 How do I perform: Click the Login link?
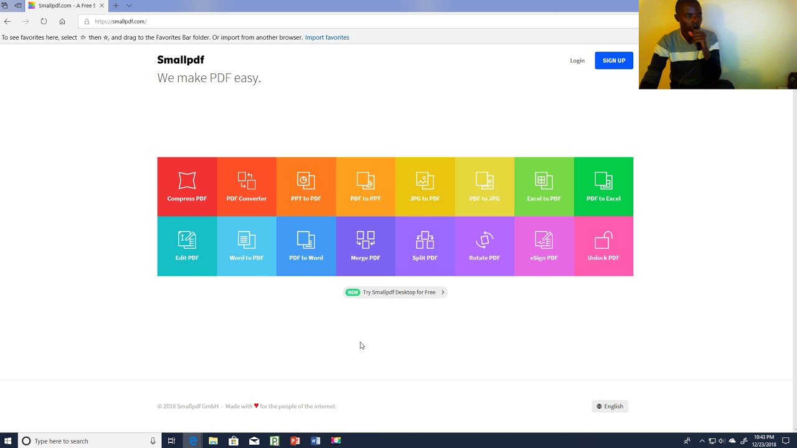coord(577,60)
